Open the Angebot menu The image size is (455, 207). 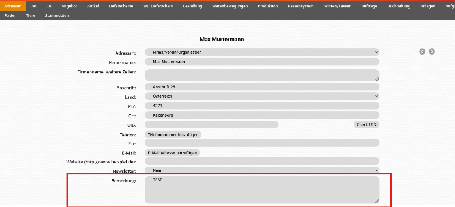pos(69,6)
